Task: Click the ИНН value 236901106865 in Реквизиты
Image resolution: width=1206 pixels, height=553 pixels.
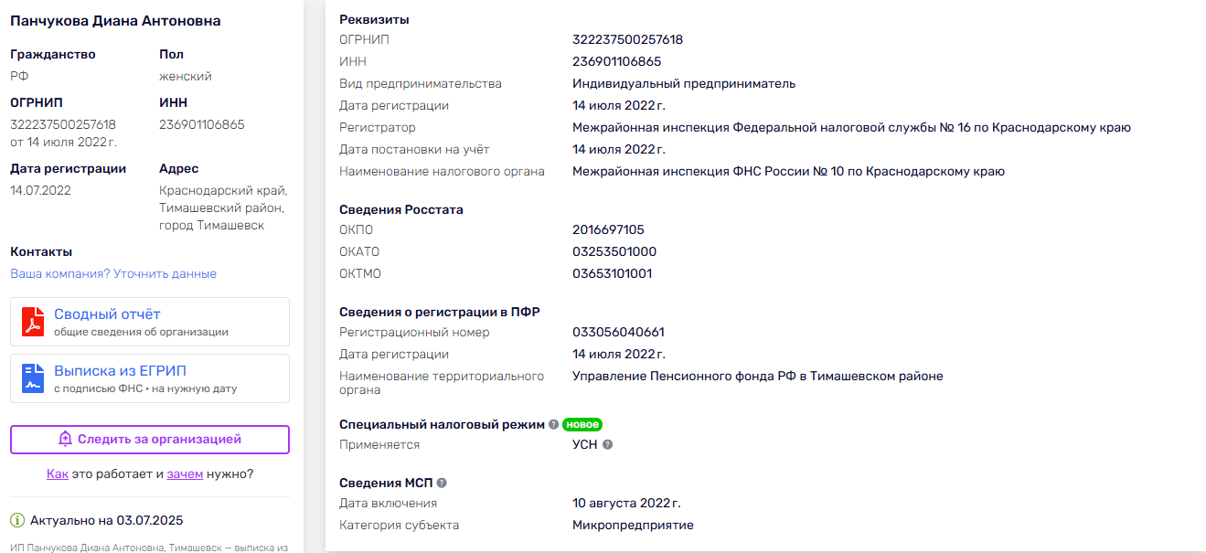Action: (616, 61)
